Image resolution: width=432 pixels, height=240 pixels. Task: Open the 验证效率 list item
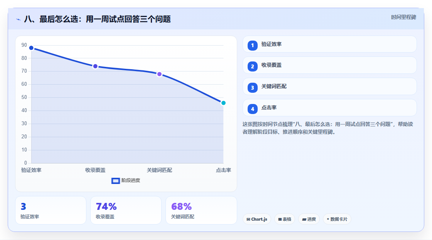[329, 44]
